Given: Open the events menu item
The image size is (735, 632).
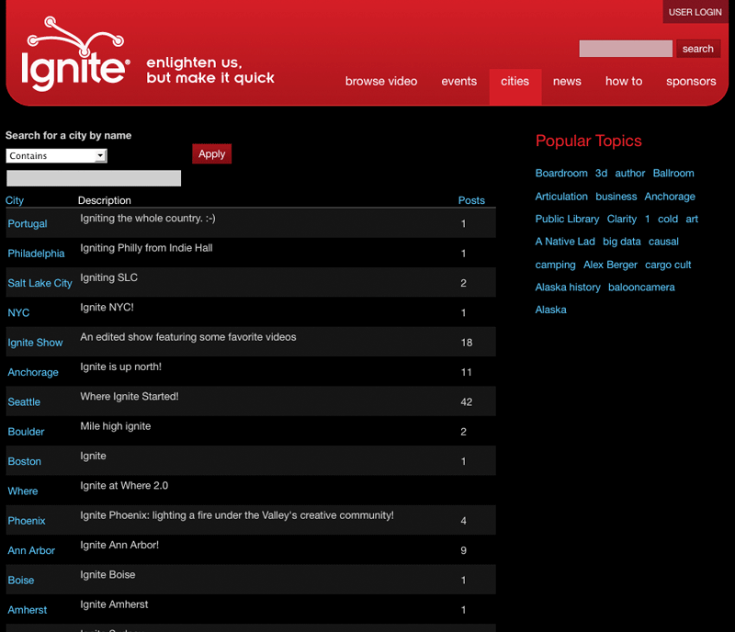Looking at the screenshot, I should (x=458, y=82).
